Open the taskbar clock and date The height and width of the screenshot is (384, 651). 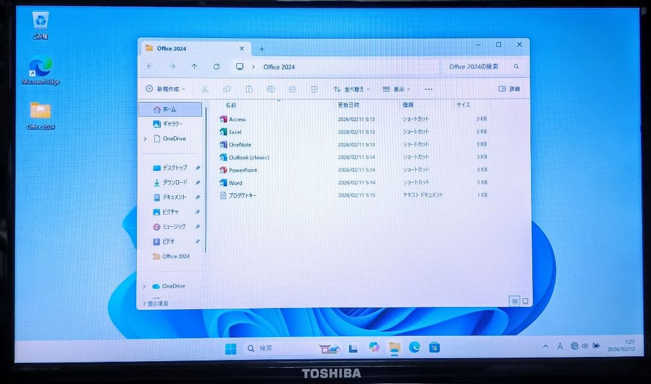click(621, 345)
